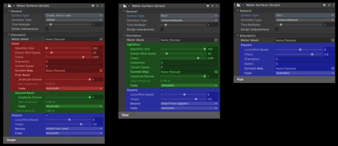Open Current Map texture picker in Ocean Swell section
338x146 pixels.
(101, 71)
